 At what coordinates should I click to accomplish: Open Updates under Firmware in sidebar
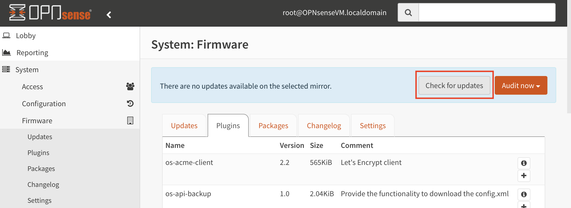(40, 137)
